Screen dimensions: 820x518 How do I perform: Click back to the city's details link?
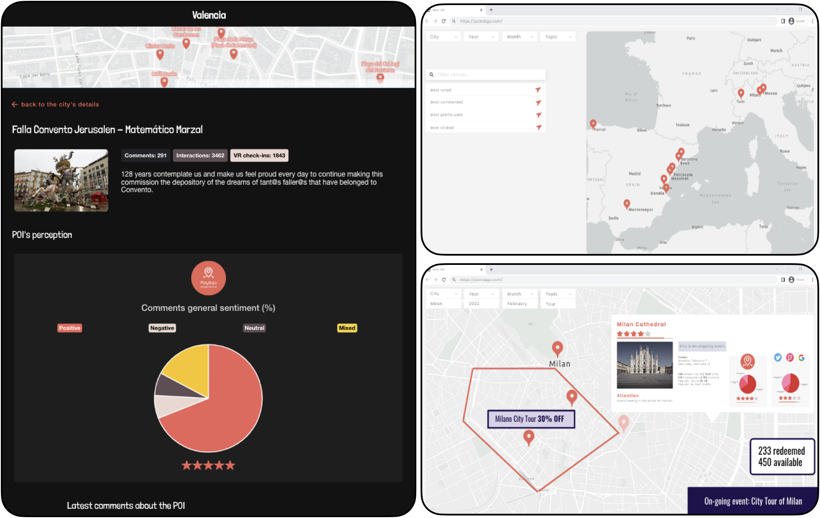(56, 105)
